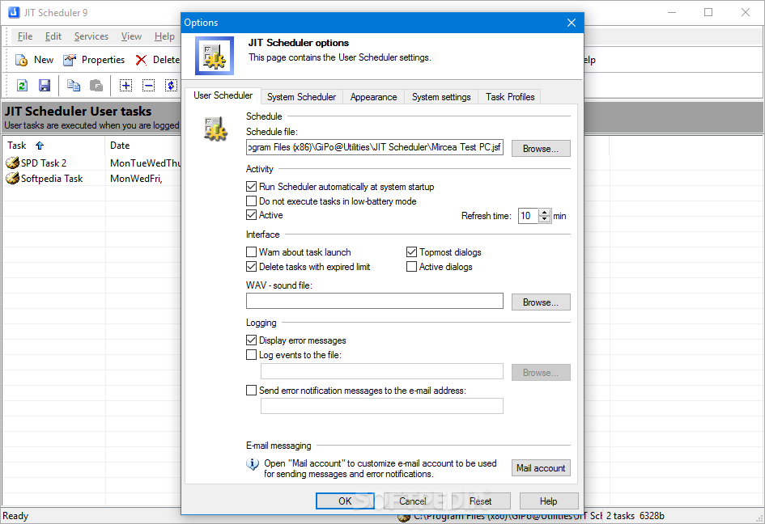Viewport: 765px width, 524px height.
Task: Click the Mail account button
Action: click(x=541, y=468)
